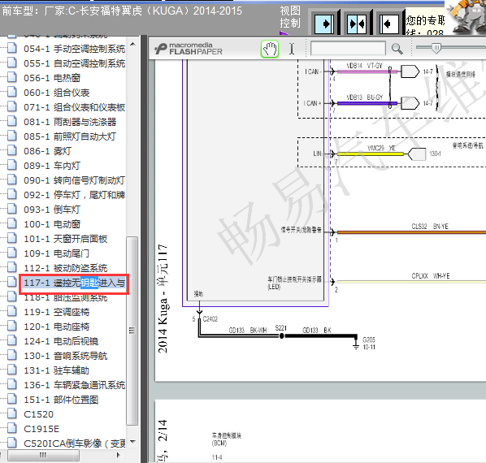This screenshot has height=463, width=486.
Task: Click the tree horizontal scrollbar thumb
Action: click(x=43, y=455)
